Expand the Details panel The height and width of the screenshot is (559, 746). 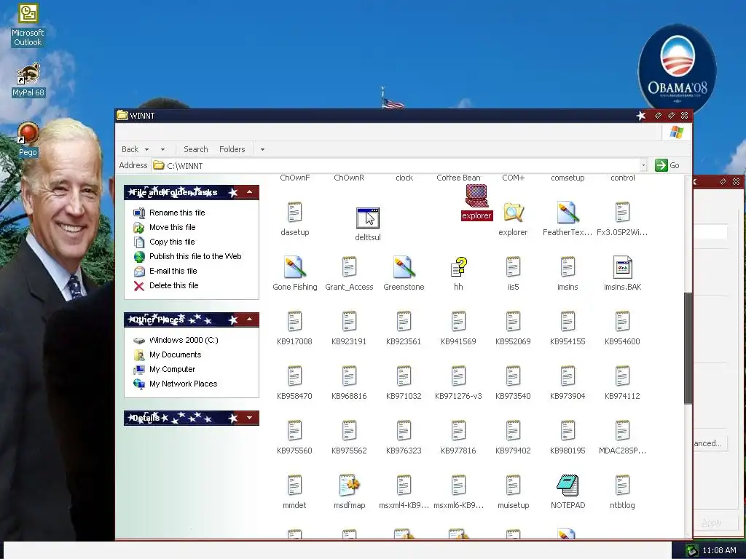pyautogui.click(x=249, y=418)
